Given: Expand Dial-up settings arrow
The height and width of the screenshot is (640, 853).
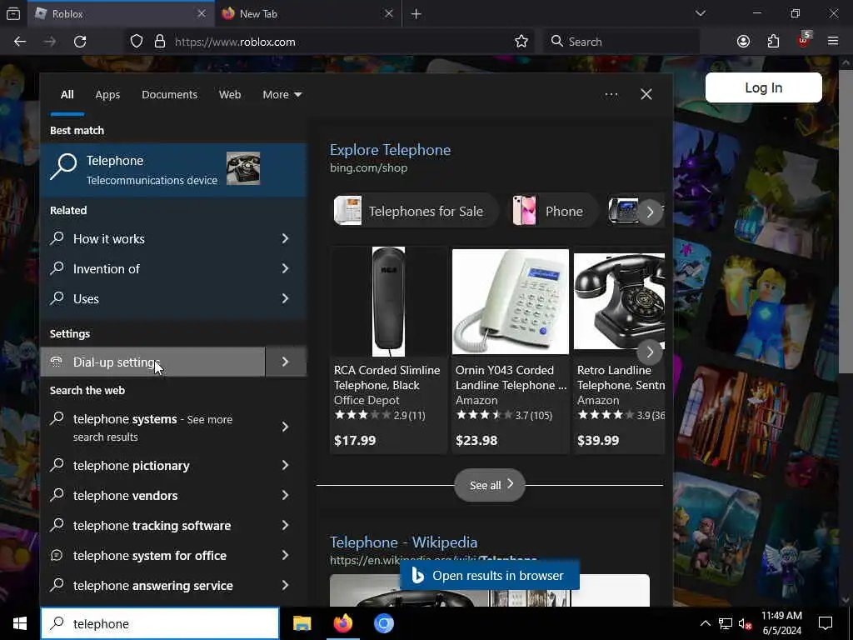Looking at the screenshot, I should (286, 362).
